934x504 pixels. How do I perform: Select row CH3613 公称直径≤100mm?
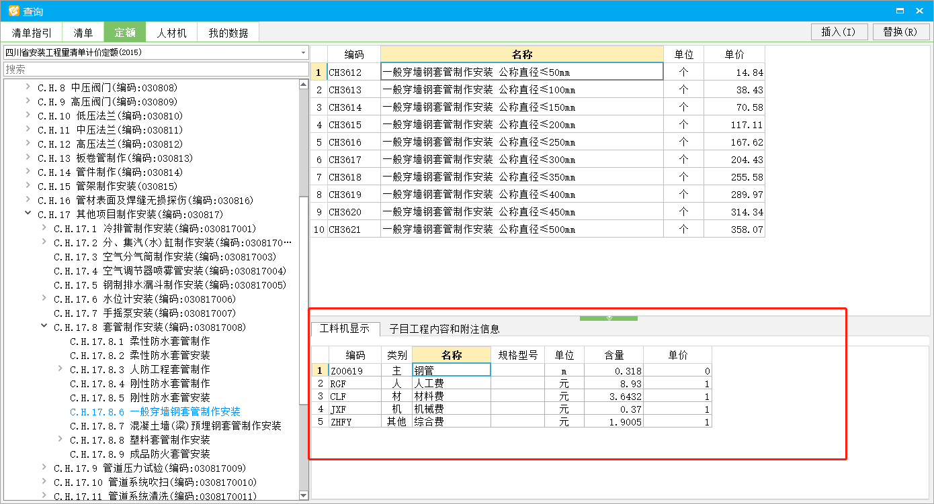538,89
